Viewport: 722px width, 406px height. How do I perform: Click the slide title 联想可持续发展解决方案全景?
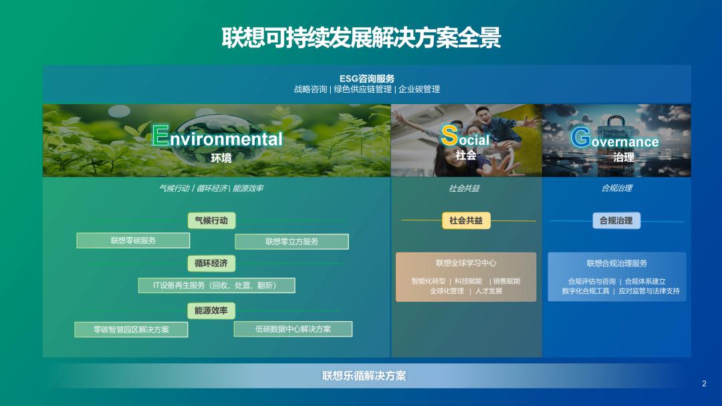[362, 37]
